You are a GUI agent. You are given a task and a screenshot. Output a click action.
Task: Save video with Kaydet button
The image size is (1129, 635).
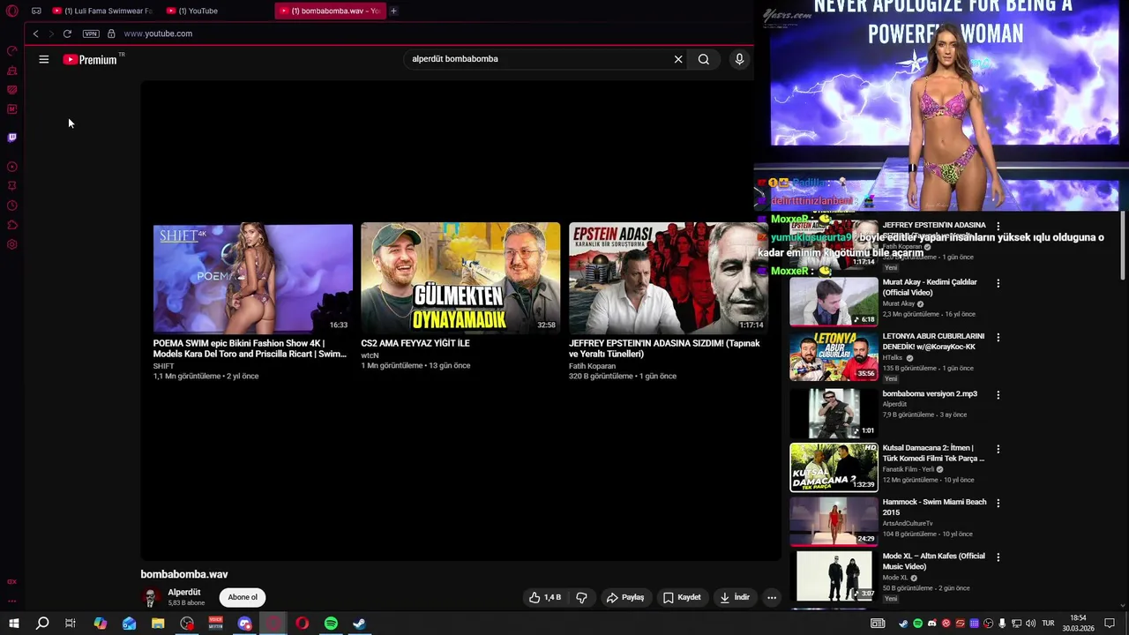pos(682,597)
